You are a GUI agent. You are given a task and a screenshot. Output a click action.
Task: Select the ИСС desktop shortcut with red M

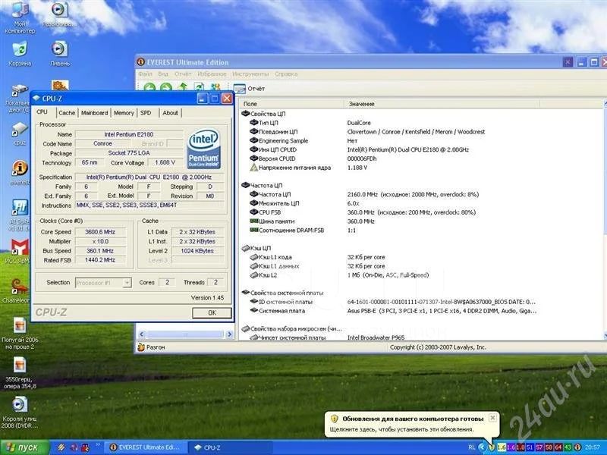point(18,252)
